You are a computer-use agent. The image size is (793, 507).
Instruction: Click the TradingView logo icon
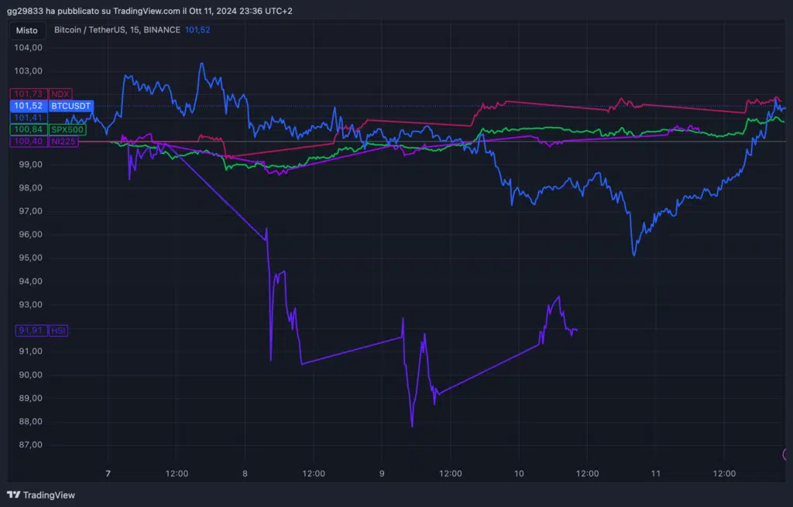[x=13, y=495]
